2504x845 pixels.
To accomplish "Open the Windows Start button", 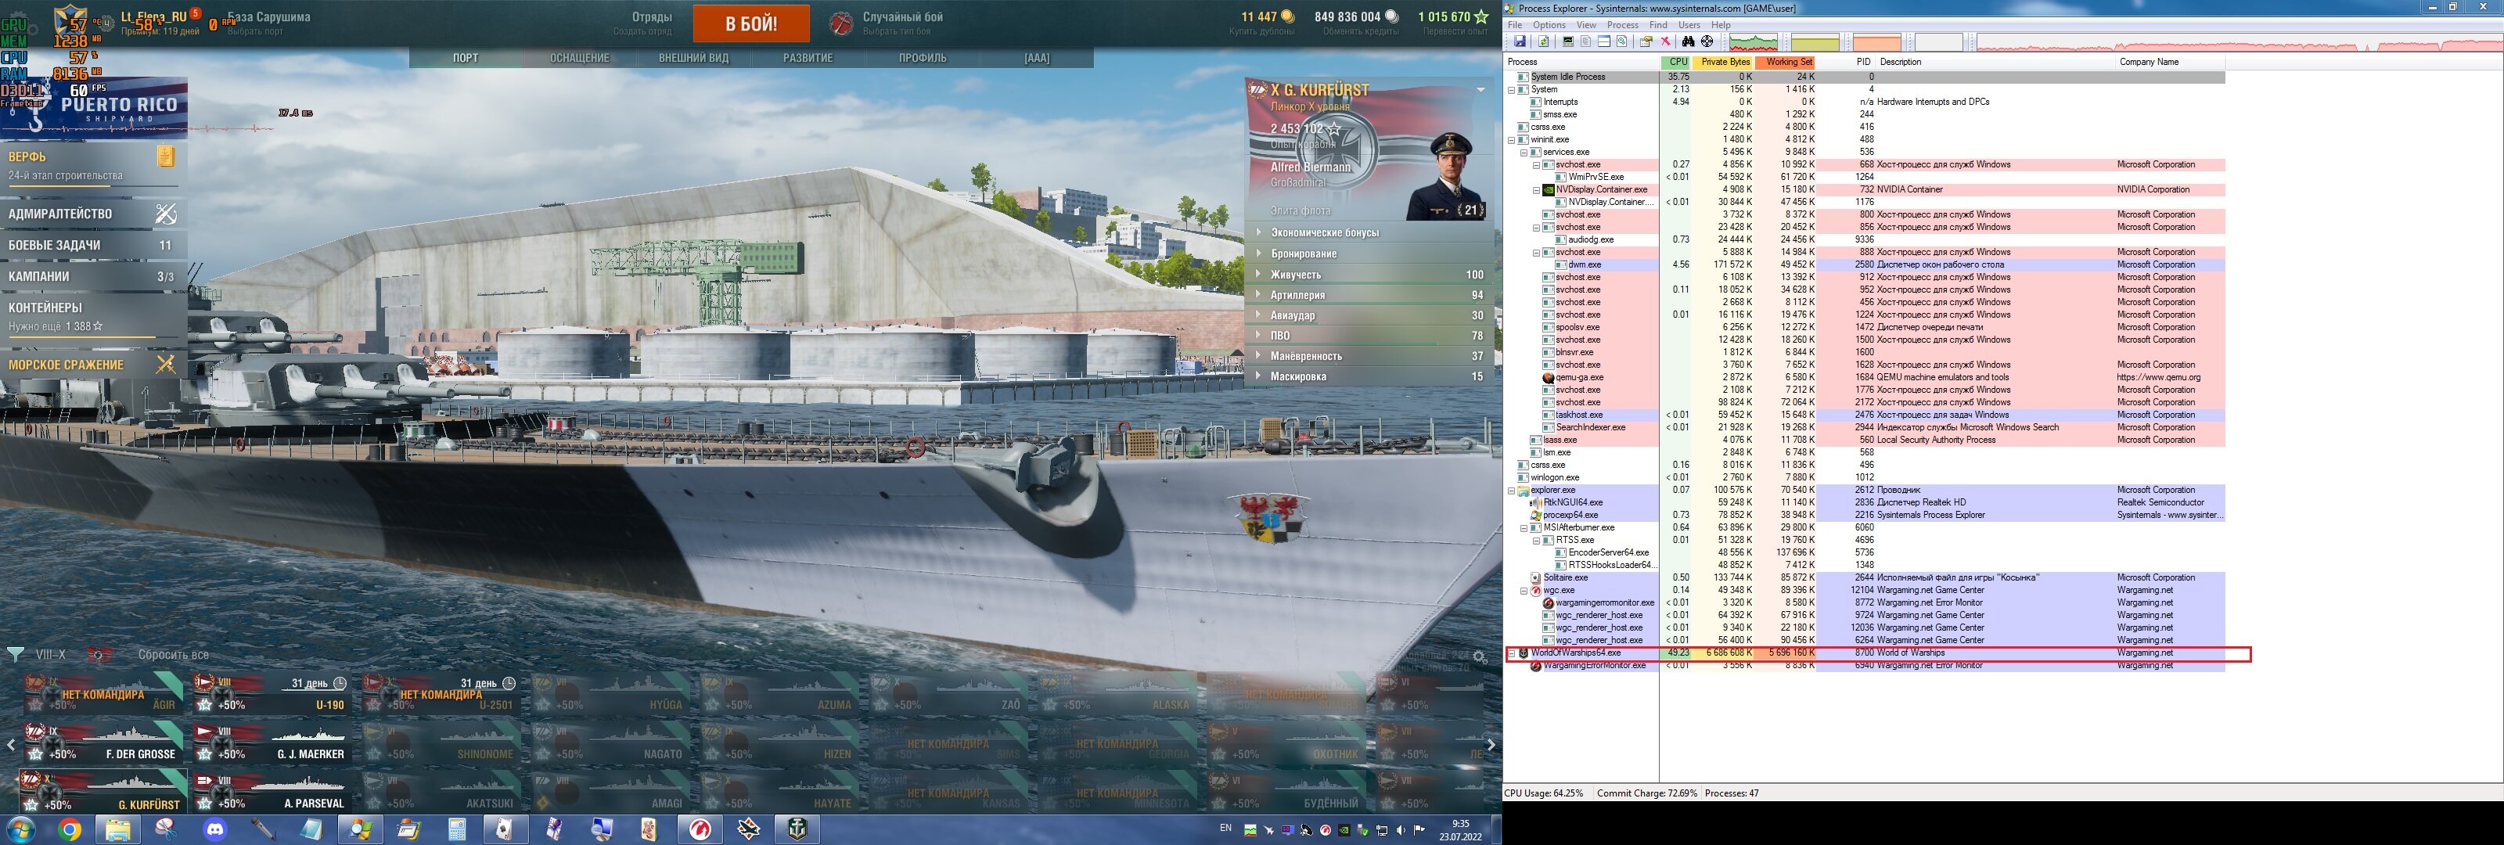I will coord(20,829).
